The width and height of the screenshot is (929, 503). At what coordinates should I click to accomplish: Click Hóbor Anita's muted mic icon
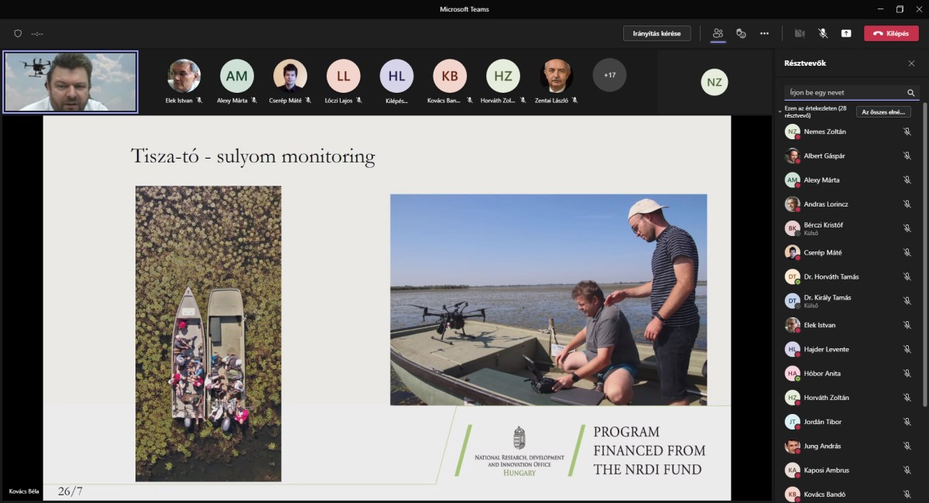[x=907, y=373]
